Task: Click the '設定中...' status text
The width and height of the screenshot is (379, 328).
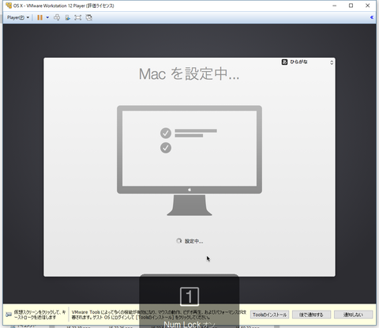Action: click(193, 241)
